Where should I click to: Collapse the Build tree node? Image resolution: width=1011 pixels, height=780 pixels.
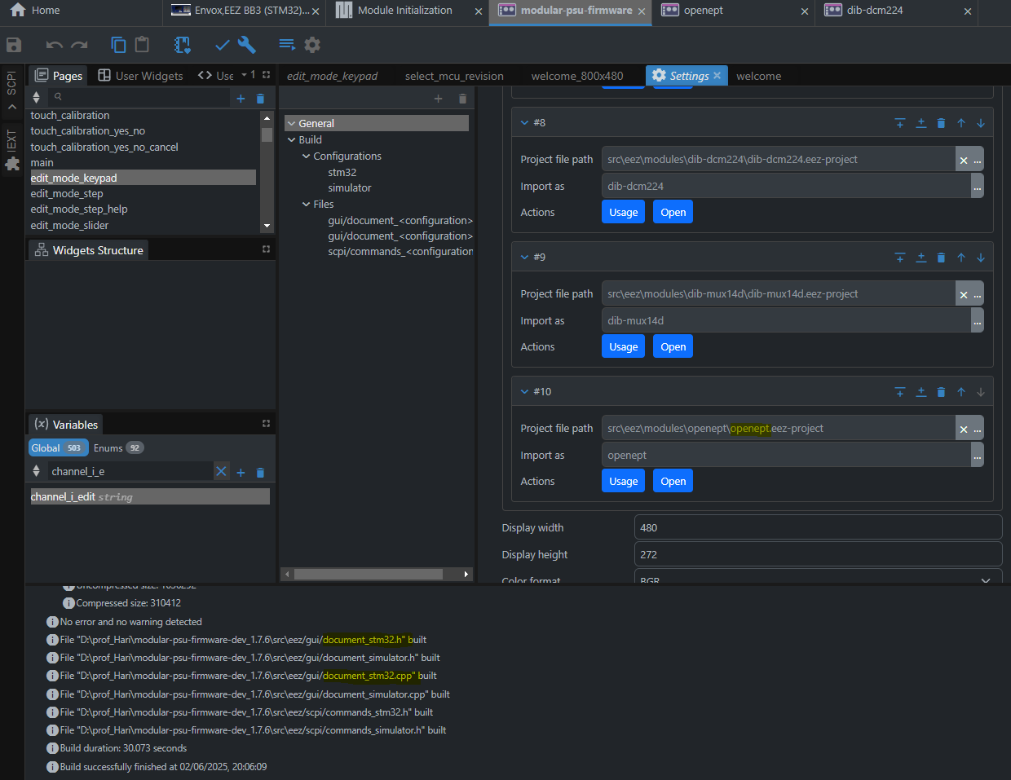pos(292,140)
